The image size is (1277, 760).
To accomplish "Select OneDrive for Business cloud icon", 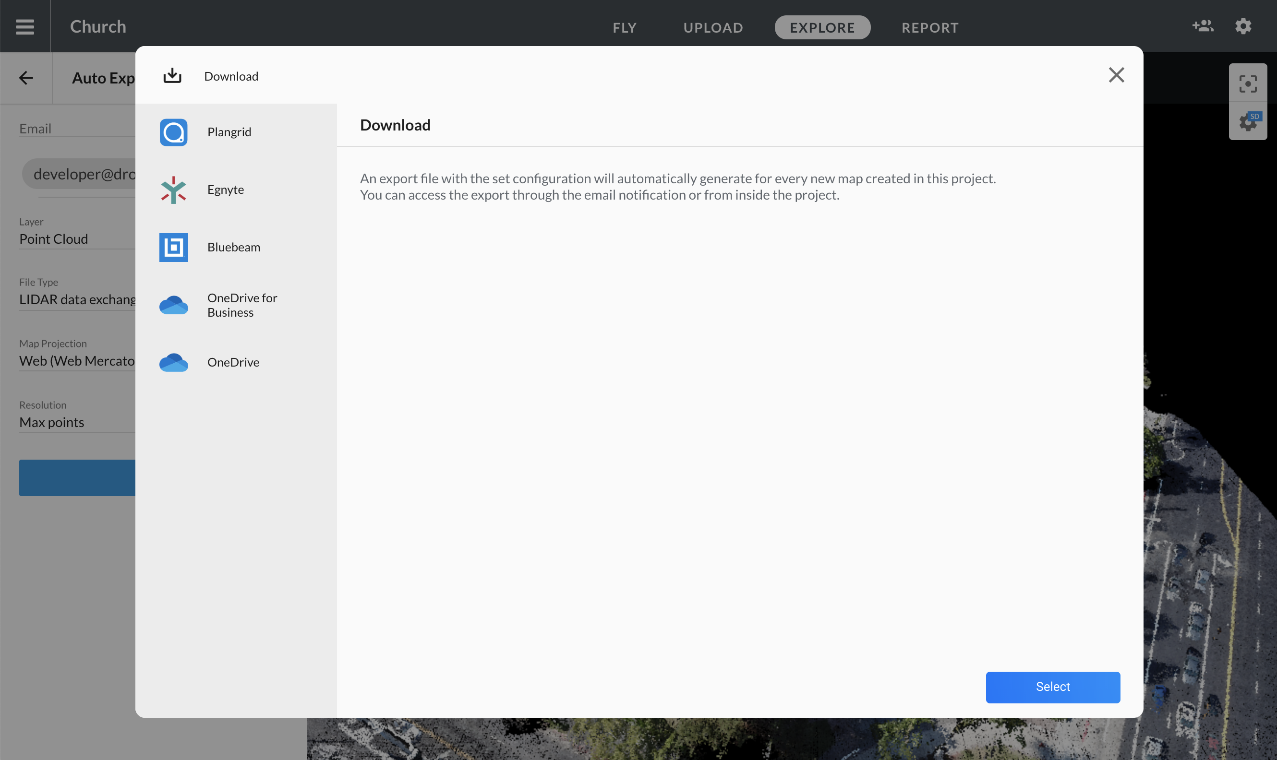I will [174, 305].
